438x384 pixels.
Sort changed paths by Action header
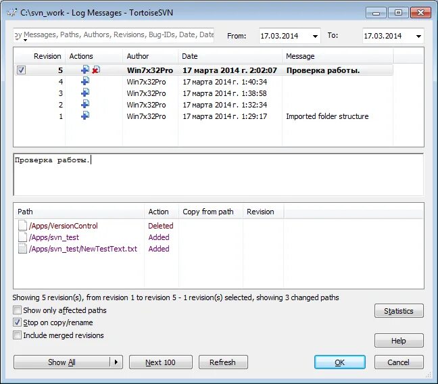pyautogui.click(x=162, y=212)
